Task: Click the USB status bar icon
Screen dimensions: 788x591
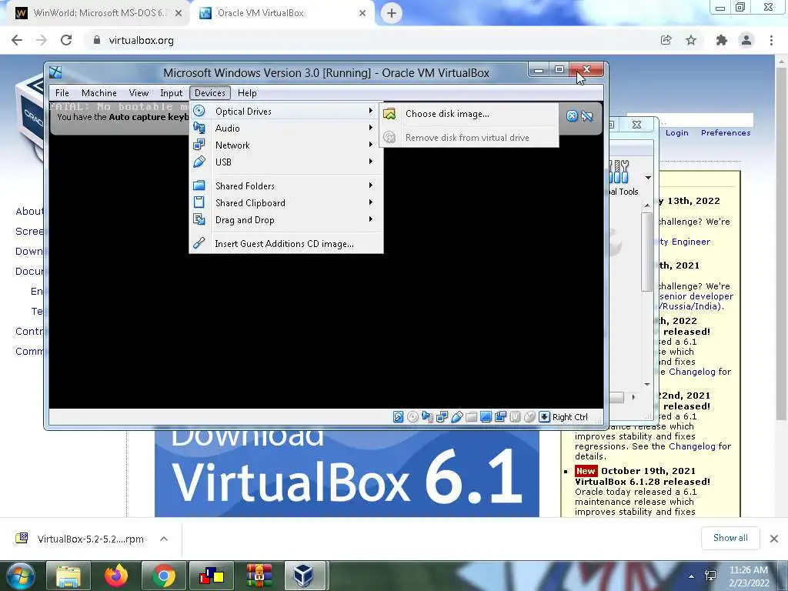Action: tap(457, 416)
